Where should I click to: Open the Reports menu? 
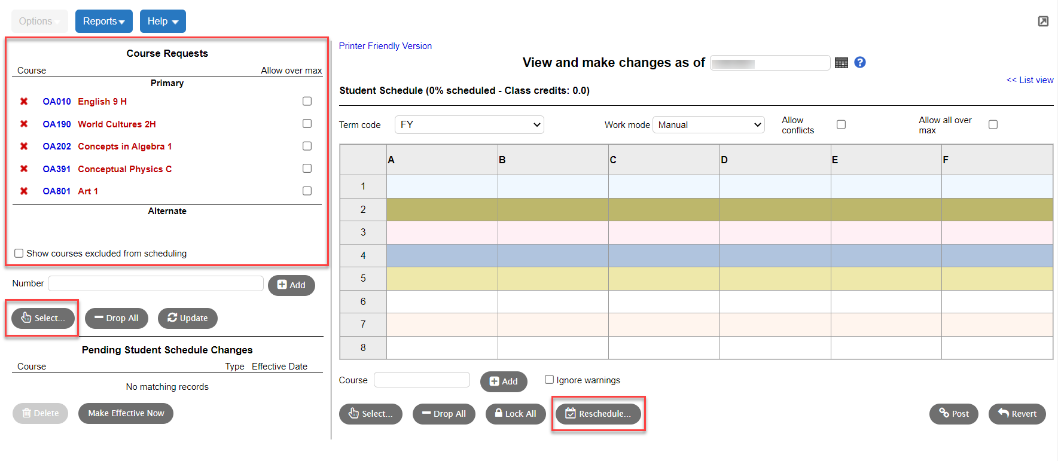point(103,21)
